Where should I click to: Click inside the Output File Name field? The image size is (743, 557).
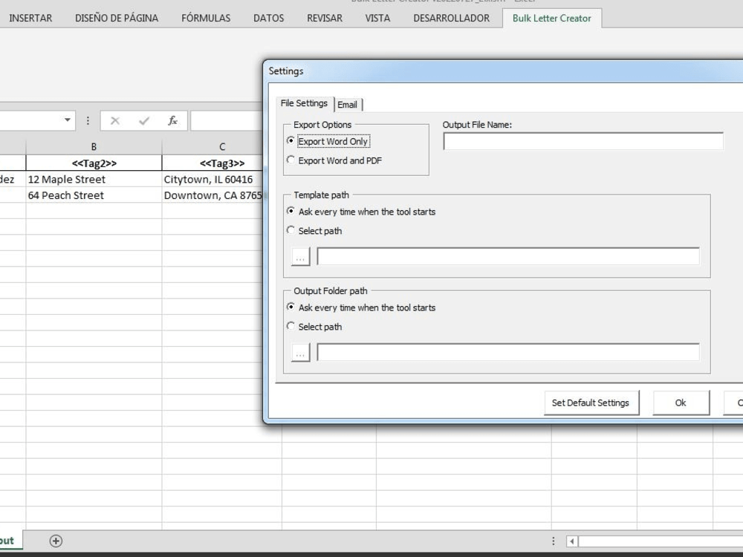[583, 140]
